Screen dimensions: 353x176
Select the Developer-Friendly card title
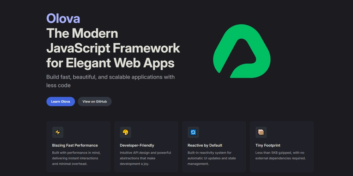point(137,145)
